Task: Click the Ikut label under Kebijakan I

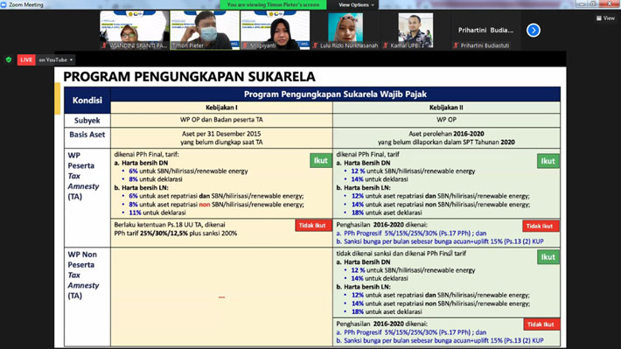Action: [321, 160]
